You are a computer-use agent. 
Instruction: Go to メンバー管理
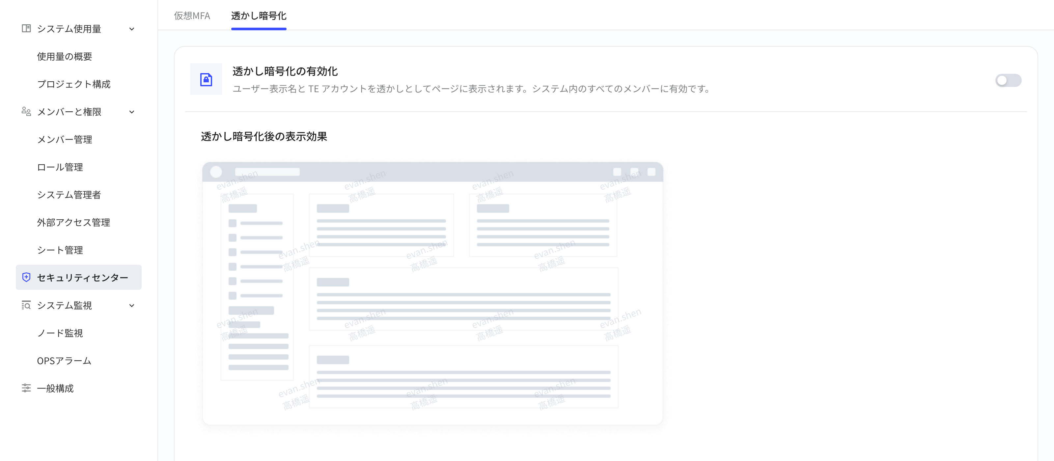65,140
